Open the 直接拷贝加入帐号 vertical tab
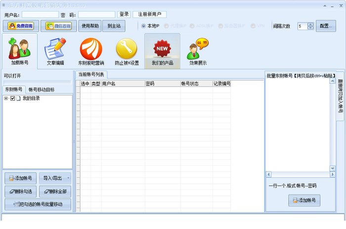This screenshot has width=346, height=229. [340, 96]
